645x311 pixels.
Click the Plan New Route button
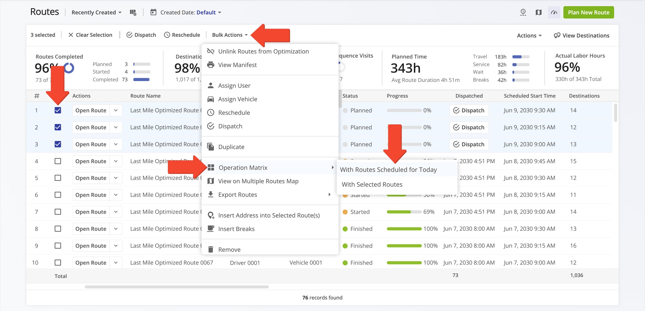(x=588, y=12)
